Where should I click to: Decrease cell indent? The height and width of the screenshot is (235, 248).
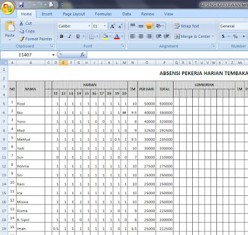(159, 37)
